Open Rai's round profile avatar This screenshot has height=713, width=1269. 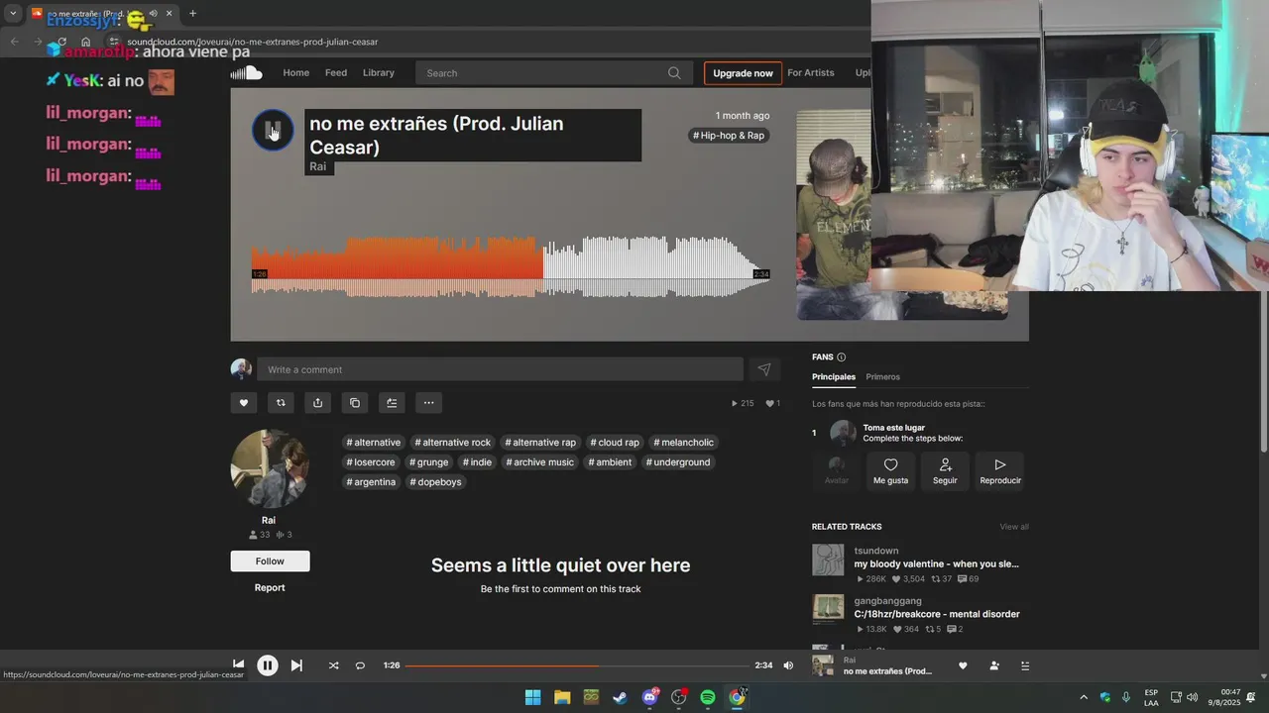click(x=270, y=468)
